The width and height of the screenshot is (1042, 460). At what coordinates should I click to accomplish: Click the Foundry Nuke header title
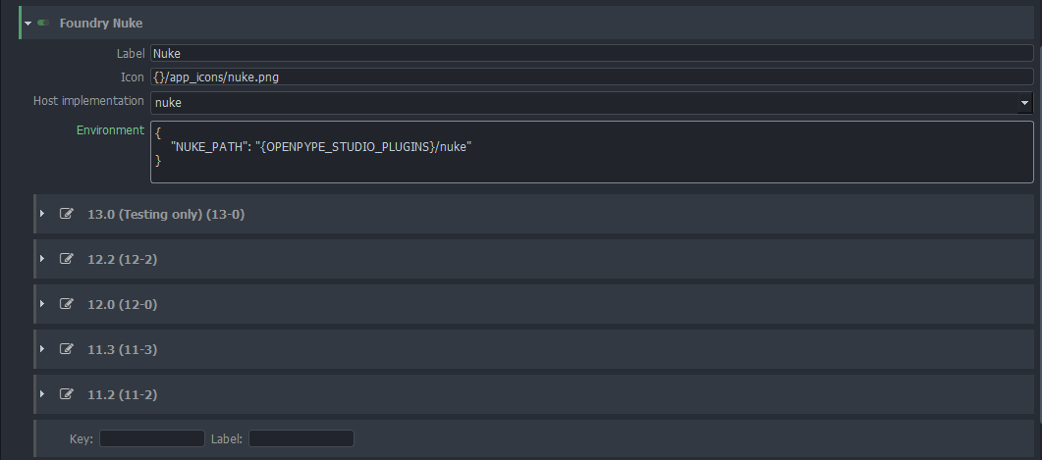(101, 23)
